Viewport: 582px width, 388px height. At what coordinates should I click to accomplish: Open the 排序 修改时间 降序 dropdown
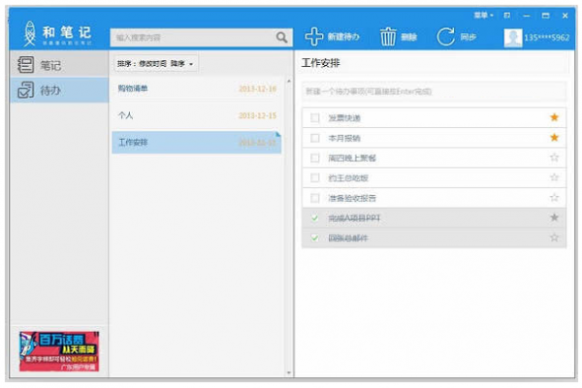(155, 64)
